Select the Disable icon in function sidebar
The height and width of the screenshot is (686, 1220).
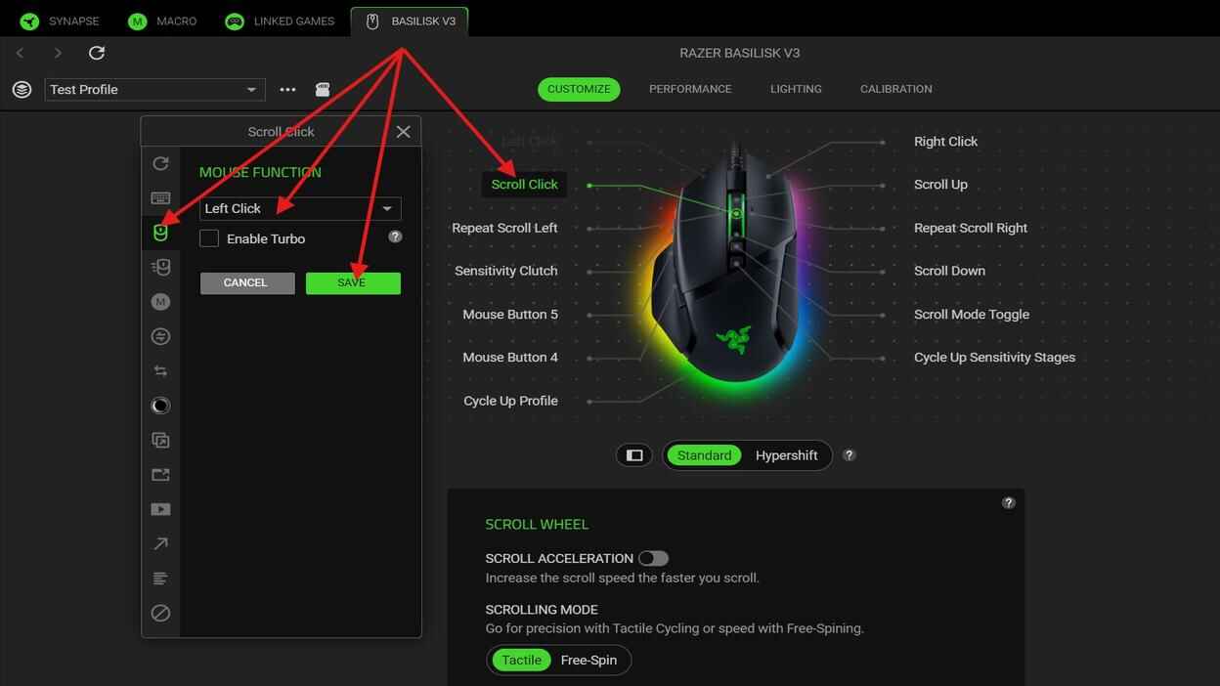160,614
